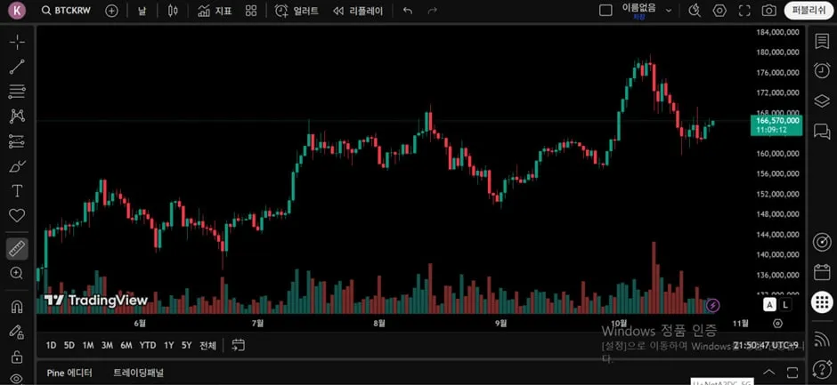Toggle the A auto scale button
Image resolution: width=837 pixels, height=385 pixels.
[769, 304]
